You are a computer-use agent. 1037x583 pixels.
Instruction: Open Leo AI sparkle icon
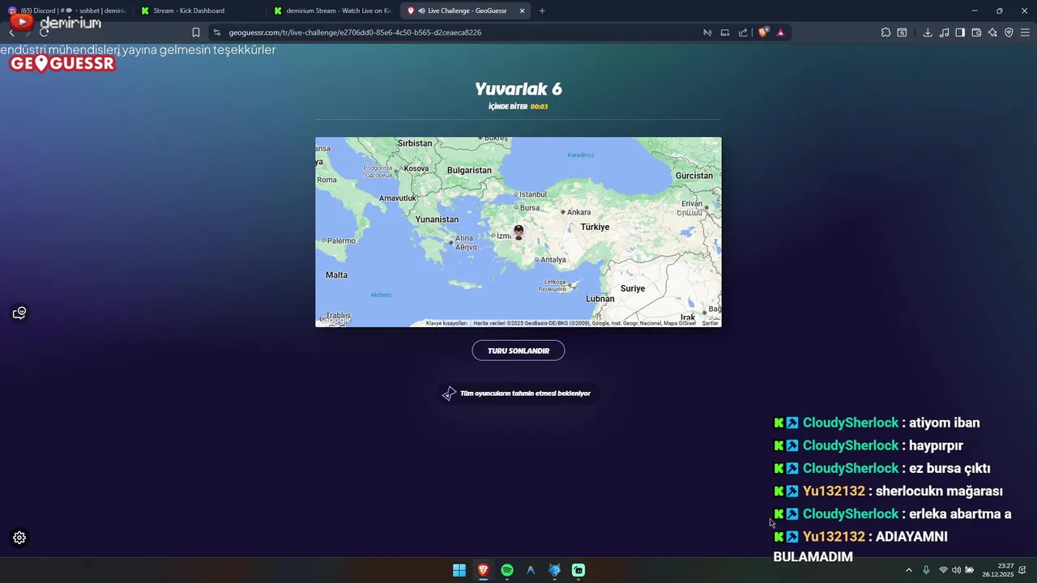click(x=992, y=32)
